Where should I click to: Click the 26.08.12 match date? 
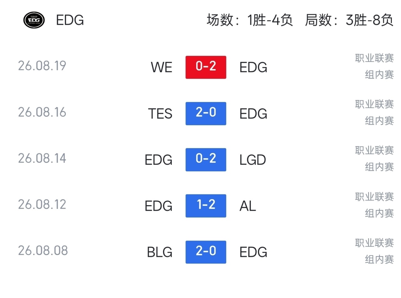[x=42, y=205]
